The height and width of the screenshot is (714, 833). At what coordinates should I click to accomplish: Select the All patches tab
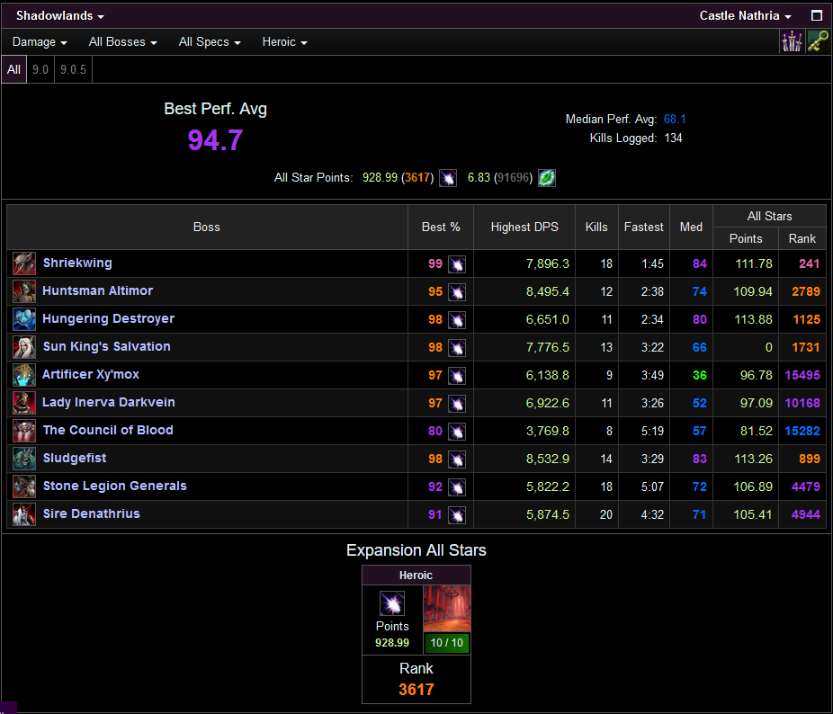[x=13, y=69]
